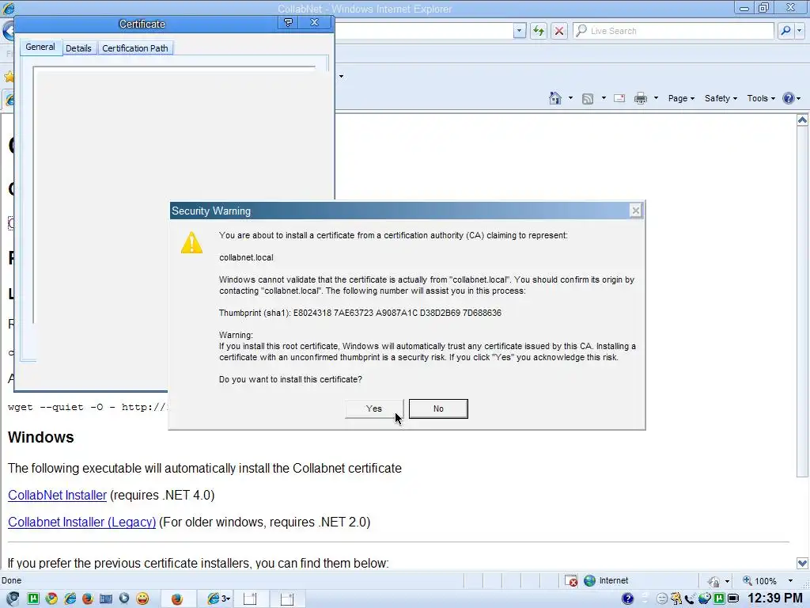Click the Live Search magnifier button
Viewport: 810px width, 608px height.
(785, 31)
